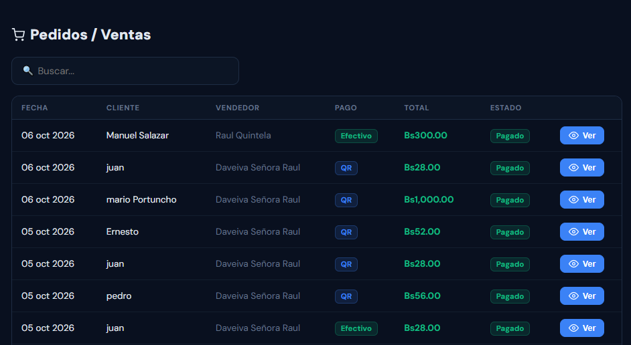
Task: Click the Pedidos / Ventas heading
Action: (x=90, y=35)
